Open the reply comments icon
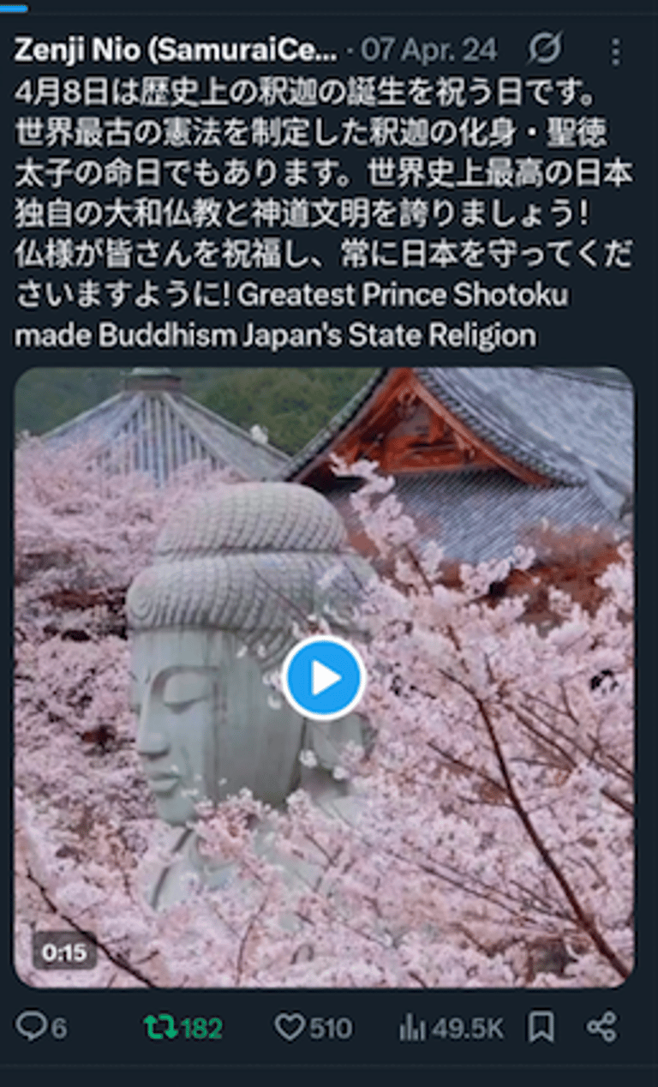The image size is (658, 1087). (31, 1027)
